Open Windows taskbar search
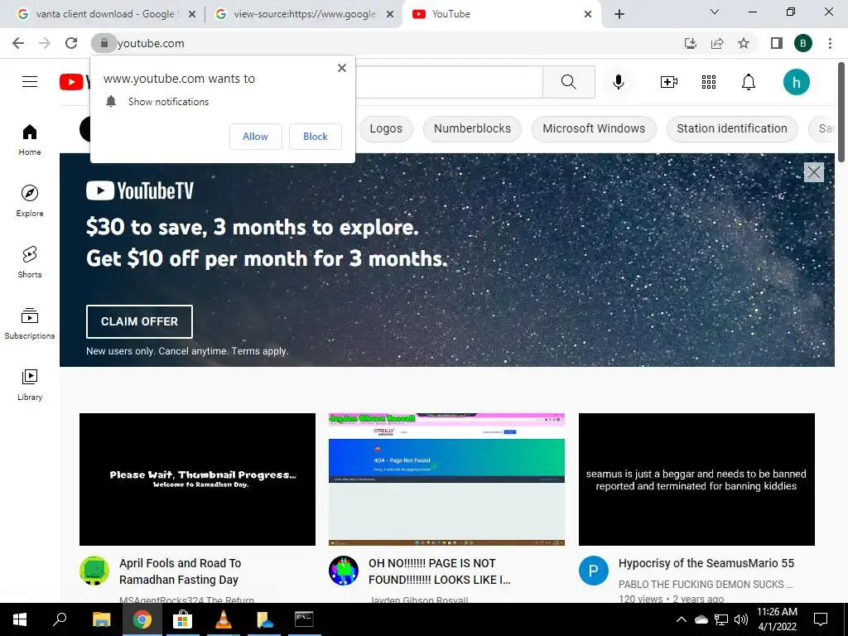Viewport: 848px width, 636px height. (60, 619)
